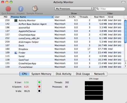Click the Finder icon in process list
The height and width of the screenshot is (103, 127).
tap(16, 53)
